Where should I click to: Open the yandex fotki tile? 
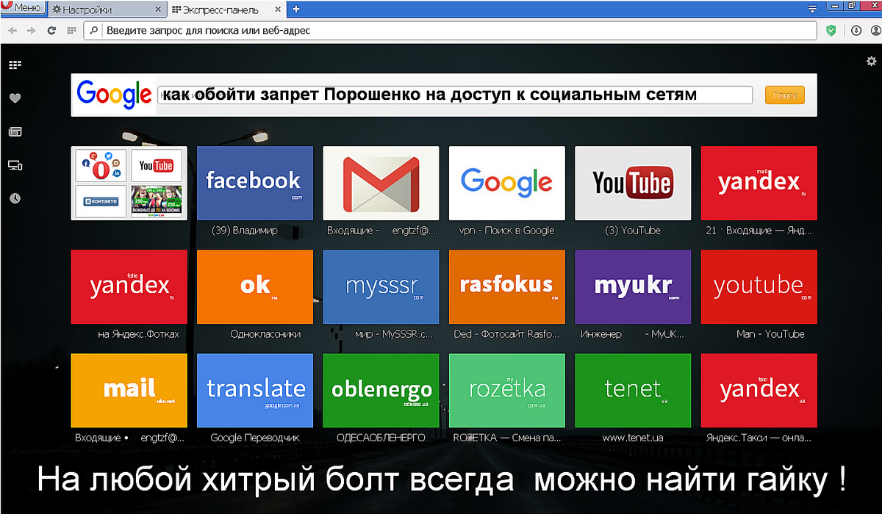[129, 286]
